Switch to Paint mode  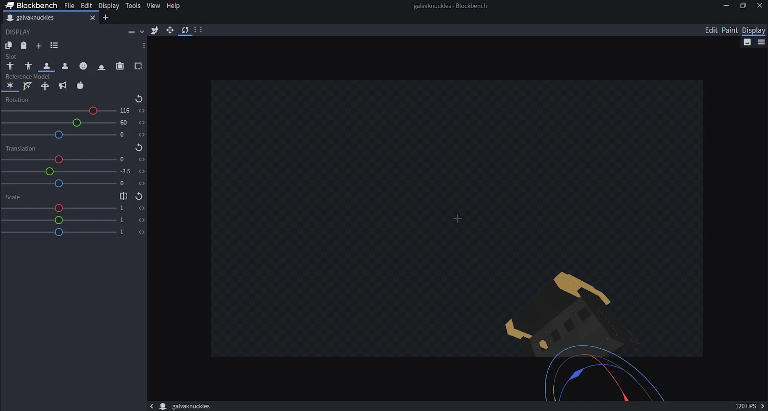730,30
